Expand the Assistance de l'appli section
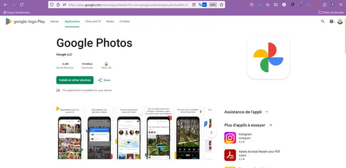The height and width of the screenshot is (168, 346). tap(267, 112)
